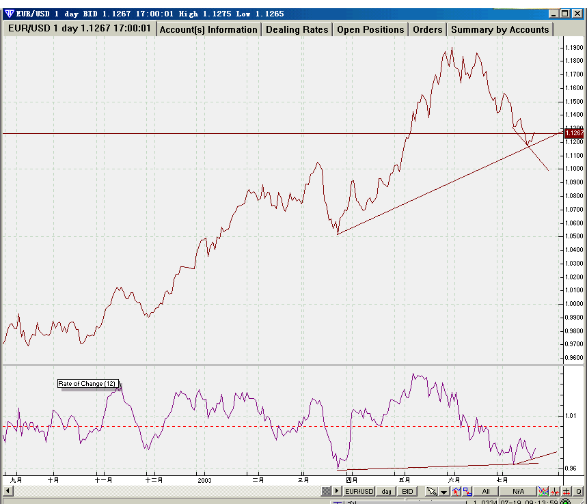Click the 2003 label on the time axis
The image size is (587, 504).
(204, 480)
